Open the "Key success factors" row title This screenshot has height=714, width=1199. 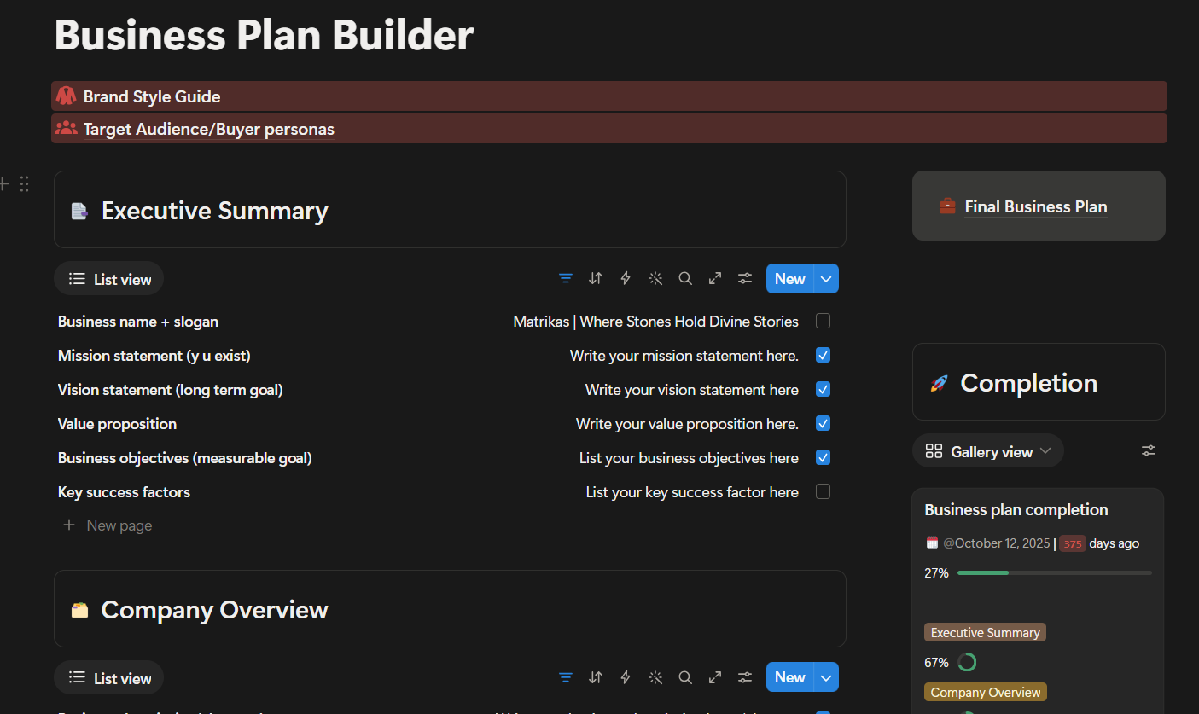[124, 492]
